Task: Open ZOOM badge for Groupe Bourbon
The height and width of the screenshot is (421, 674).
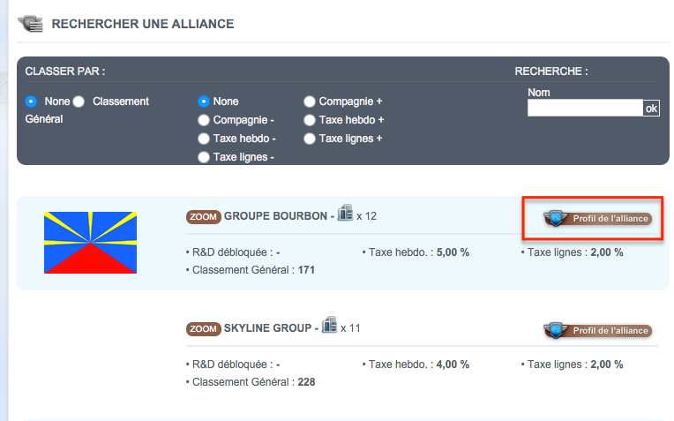Action: 203,217
